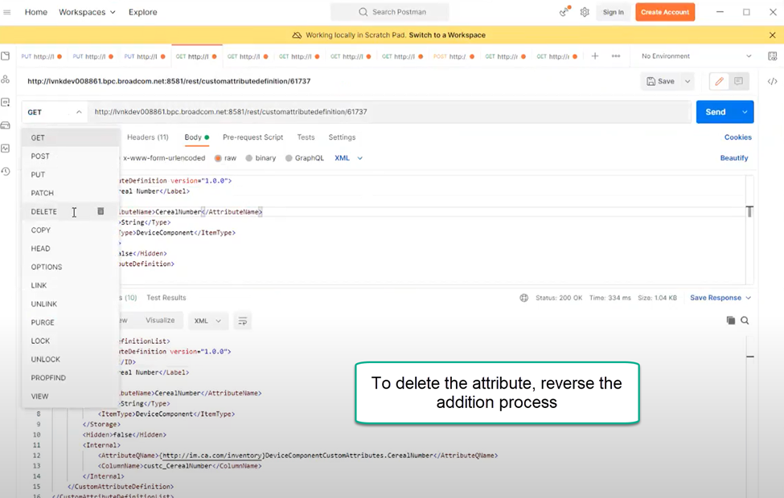This screenshot has width=784, height=498.
Task: Open the Tests tab
Action: click(x=306, y=137)
